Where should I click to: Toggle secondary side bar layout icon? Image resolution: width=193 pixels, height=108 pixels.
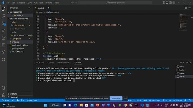point(170,3)
